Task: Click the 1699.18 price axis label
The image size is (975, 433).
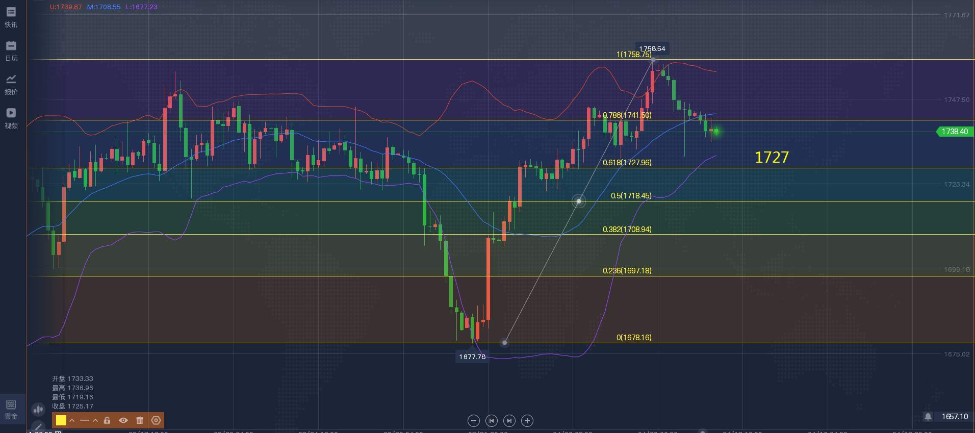Action: click(957, 269)
